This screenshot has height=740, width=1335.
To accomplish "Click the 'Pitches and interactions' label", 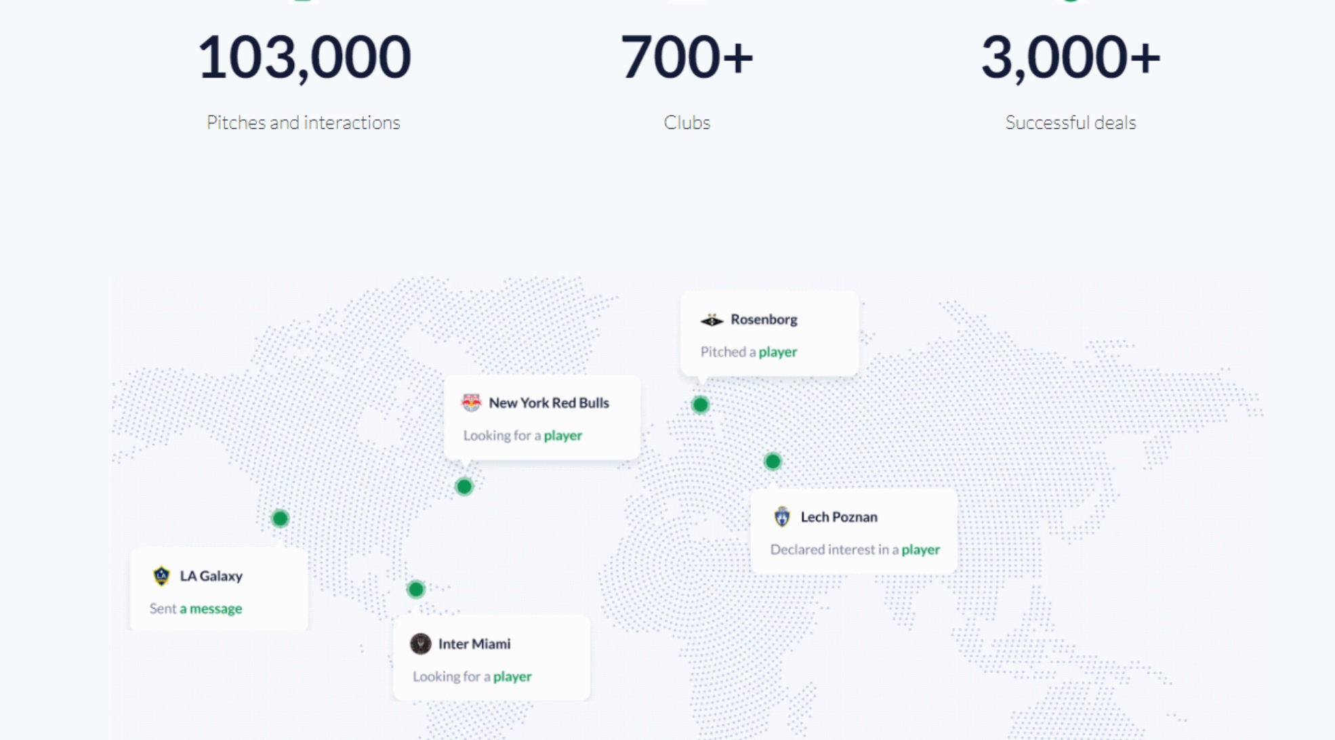I will tap(303, 123).
